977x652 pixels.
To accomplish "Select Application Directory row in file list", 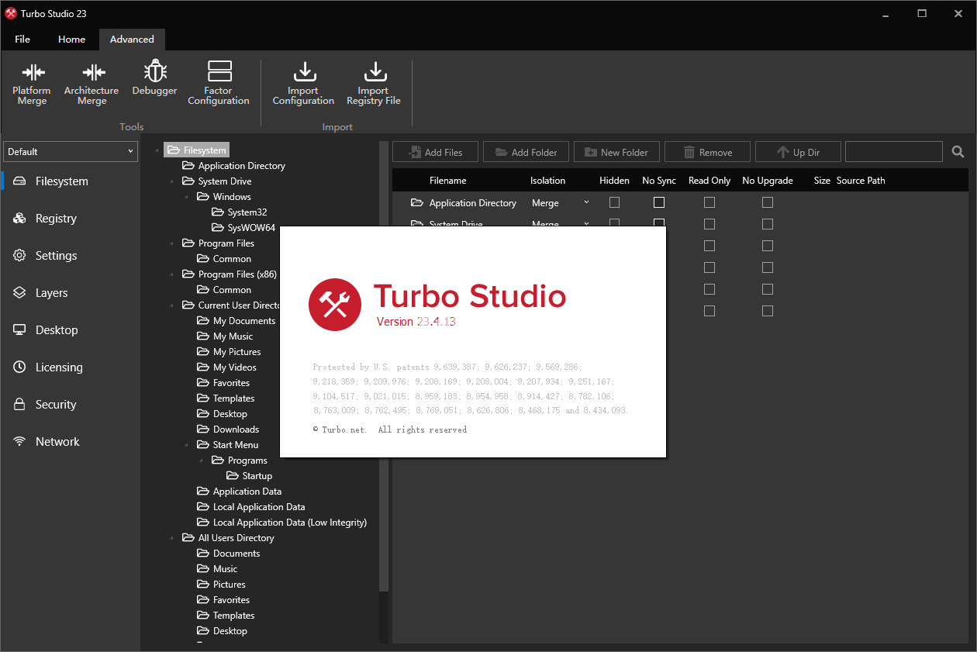I will click(x=473, y=203).
